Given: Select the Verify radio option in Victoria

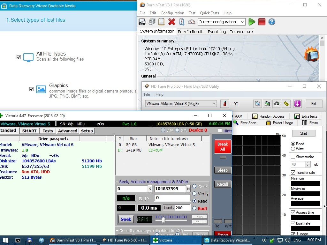Looking at the screenshot, I should coord(194,194).
